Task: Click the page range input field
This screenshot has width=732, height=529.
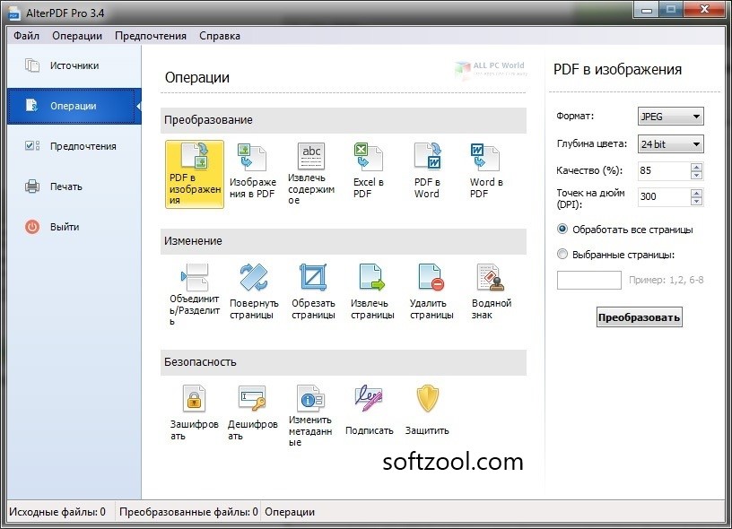Action: (x=588, y=280)
